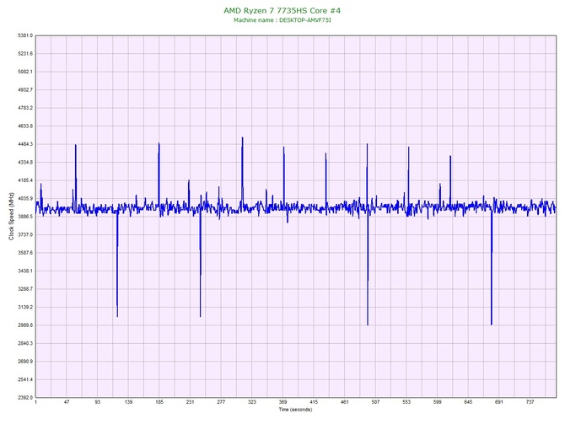Click the y-axis value 4633.8
The image size is (565, 424).
(x=25, y=126)
